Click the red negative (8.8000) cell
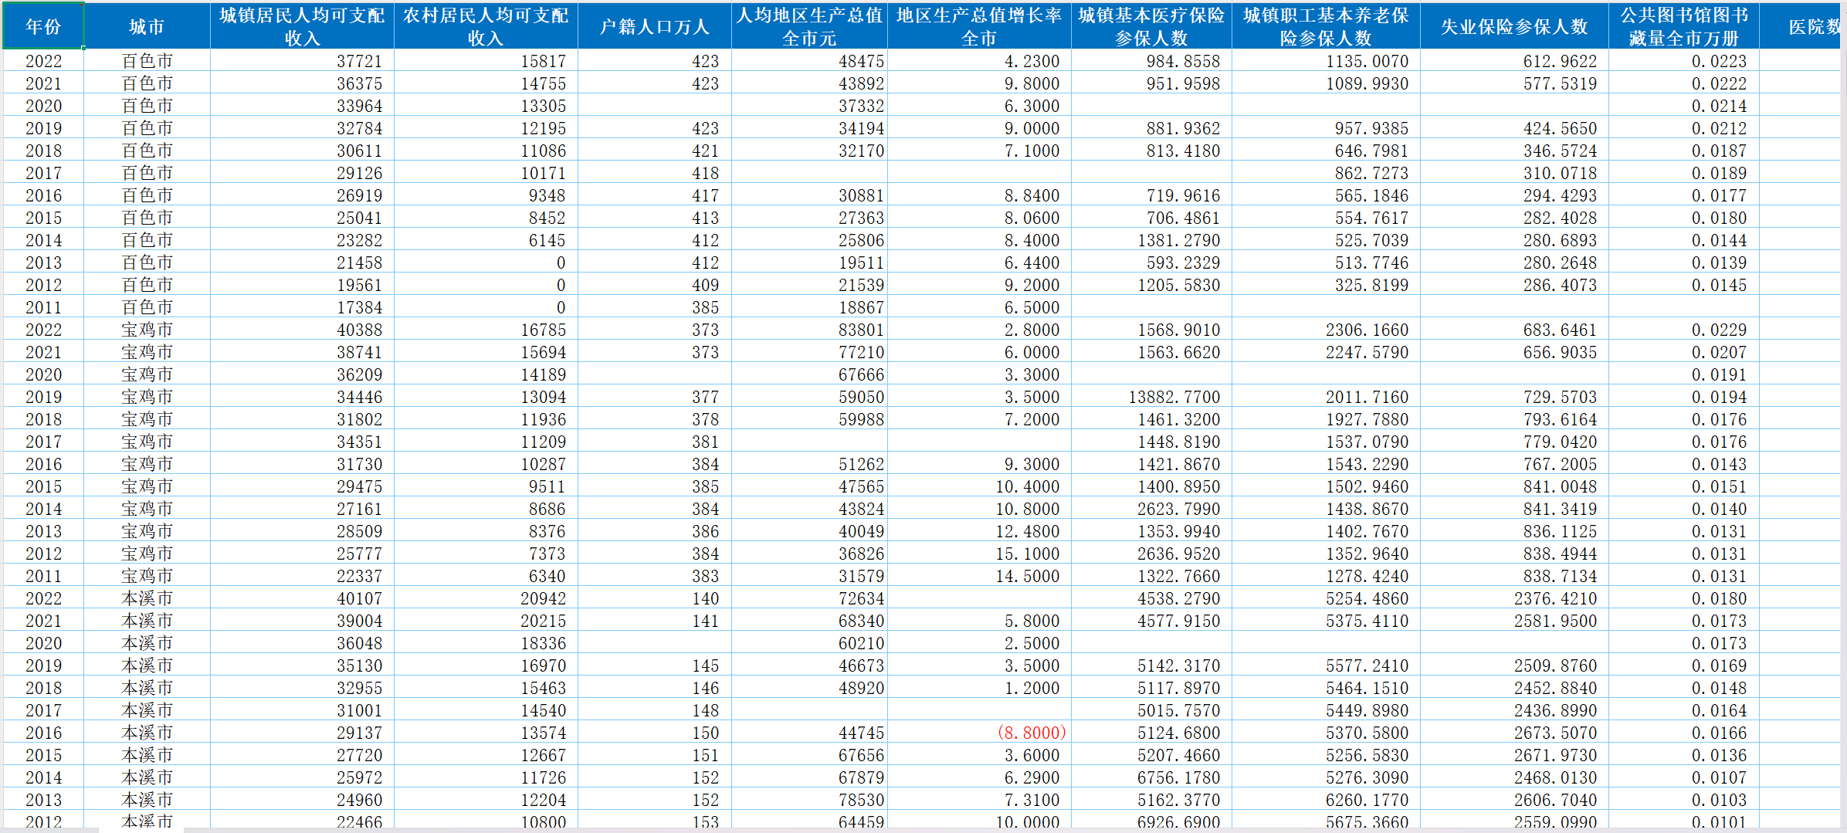Screen dimensions: 1847x833 (x=1031, y=733)
